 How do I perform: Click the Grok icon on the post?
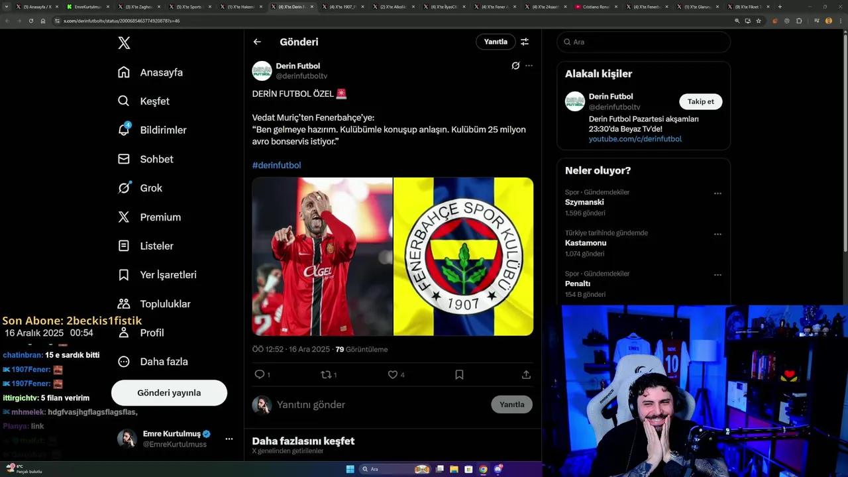coord(515,66)
